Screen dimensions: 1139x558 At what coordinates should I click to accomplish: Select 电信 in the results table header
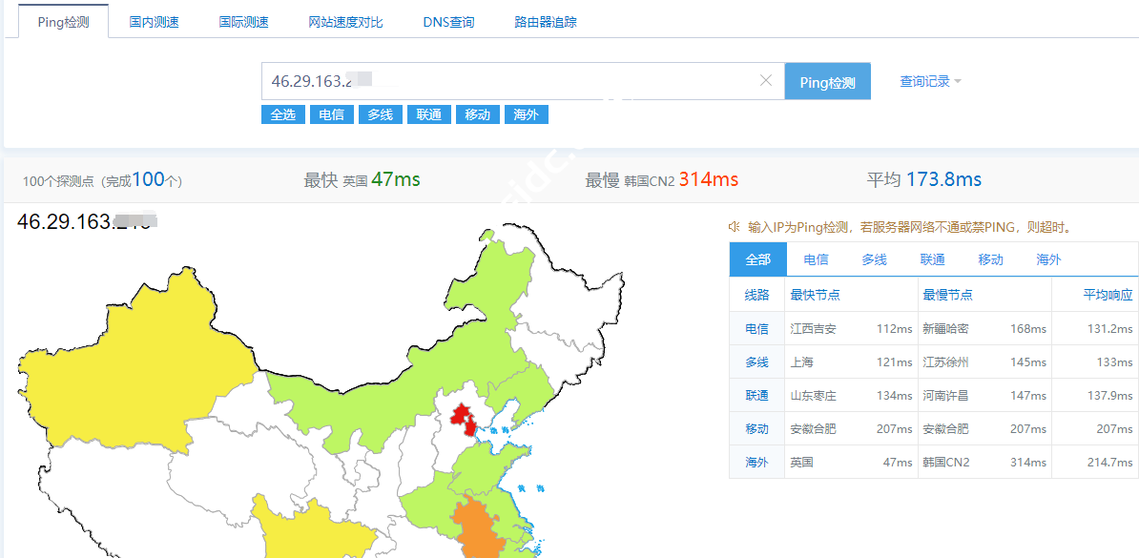tap(816, 258)
